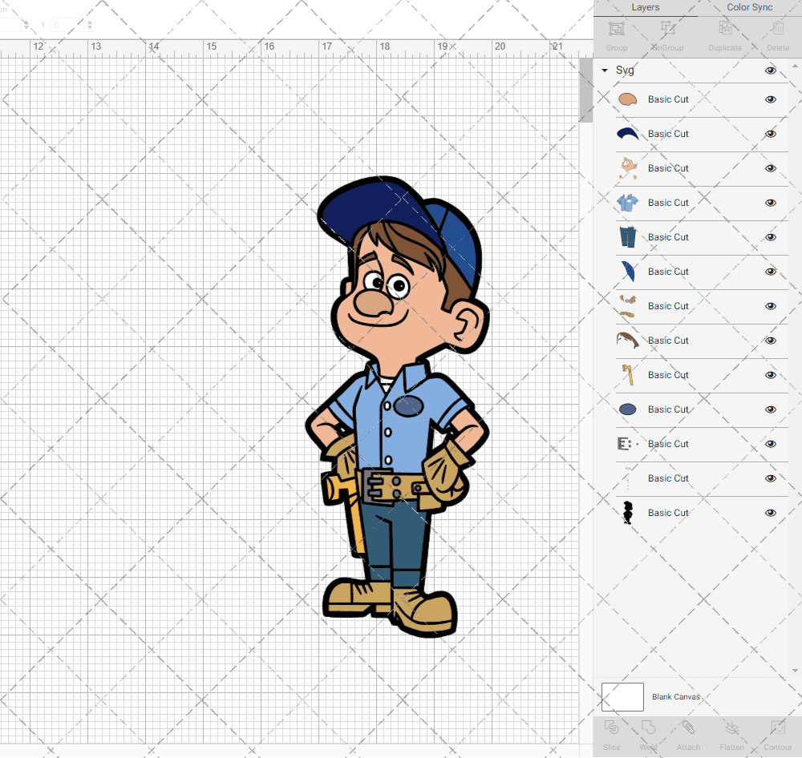Hide the yellow hammer layer
The width and height of the screenshot is (802, 758).
[x=771, y=375]
